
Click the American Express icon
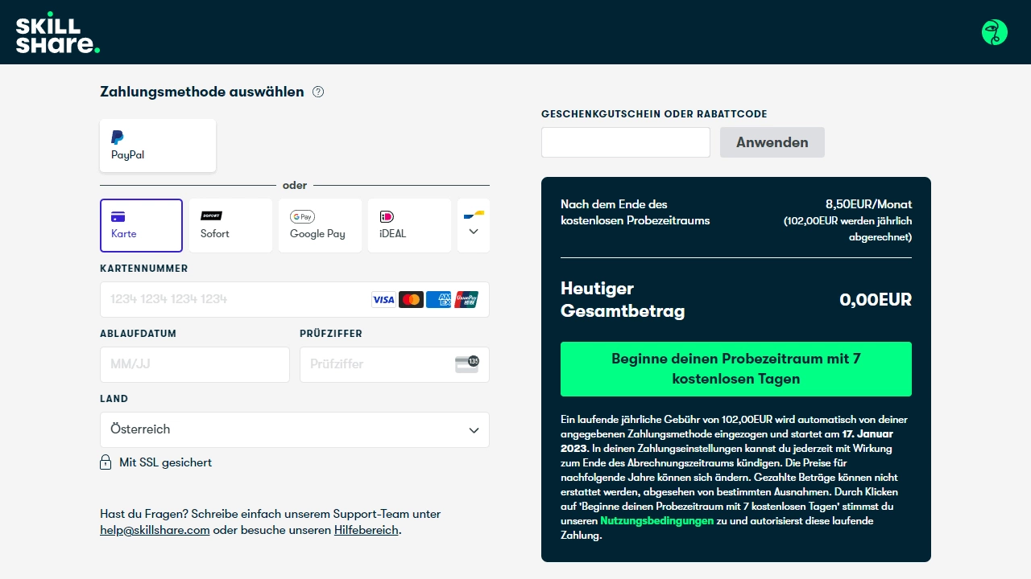click(438, 299)
